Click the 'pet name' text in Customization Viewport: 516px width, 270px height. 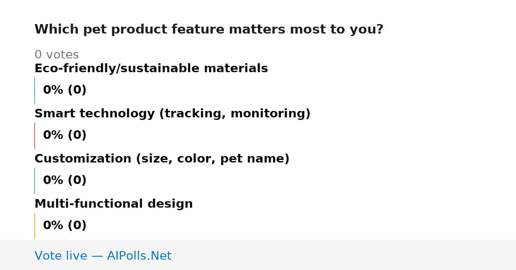(x=252, y=160)
